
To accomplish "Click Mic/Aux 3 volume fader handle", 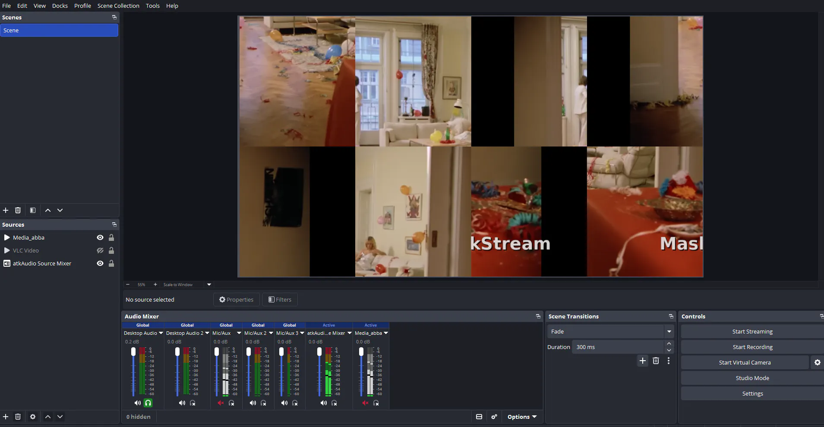I will (x=281, y=352).
